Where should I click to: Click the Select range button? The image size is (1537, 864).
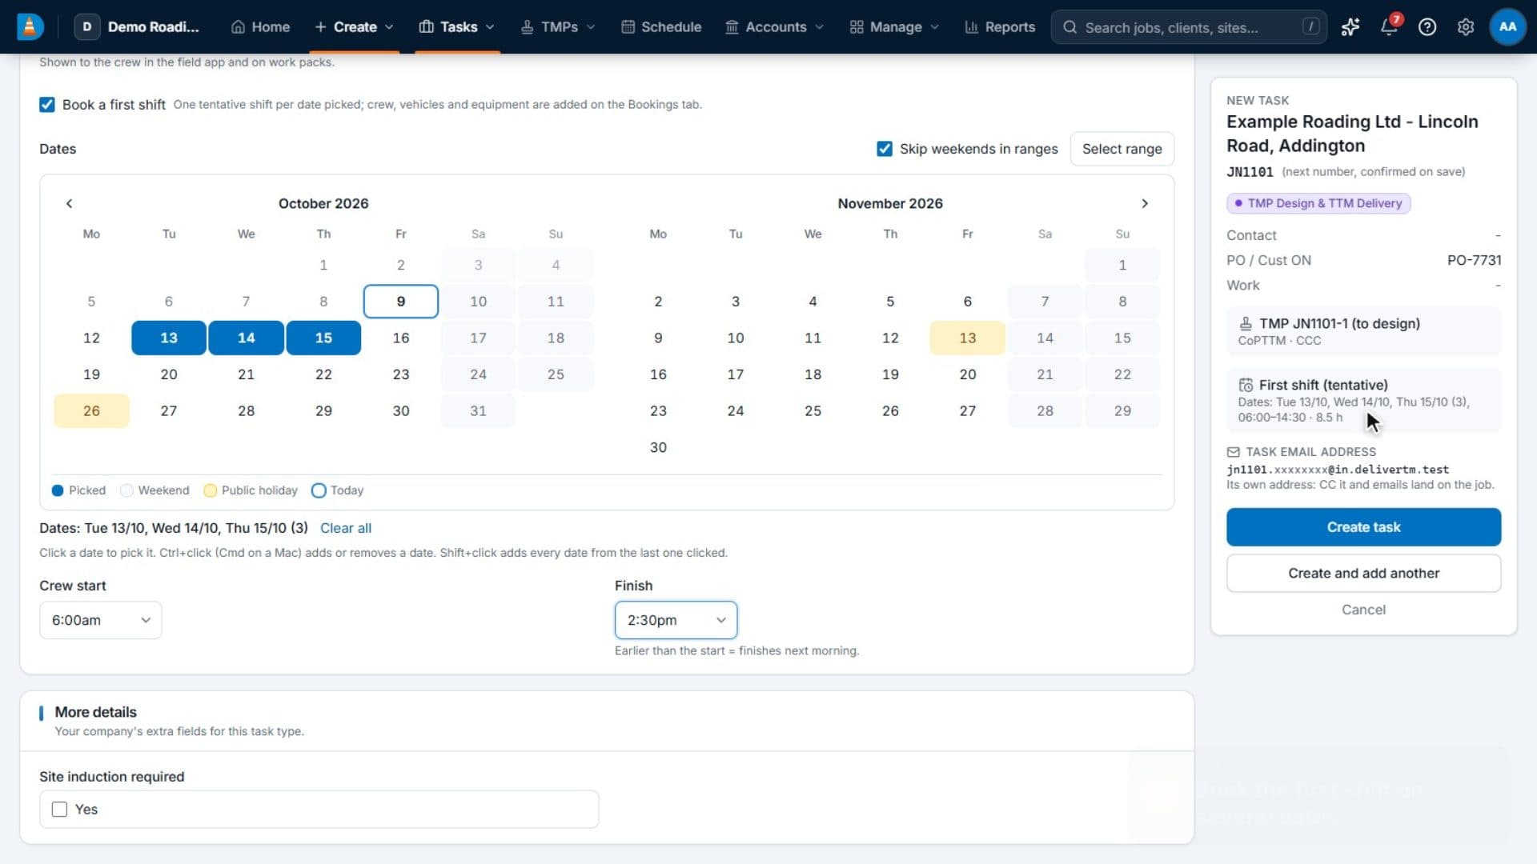click(1122, 149)
